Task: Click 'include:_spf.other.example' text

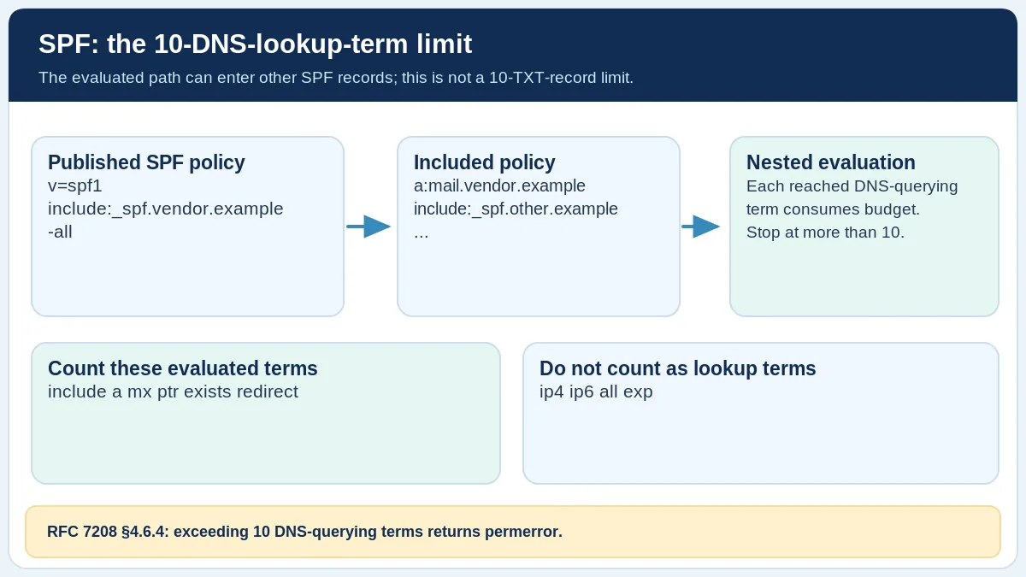Action: click(516, 209)
